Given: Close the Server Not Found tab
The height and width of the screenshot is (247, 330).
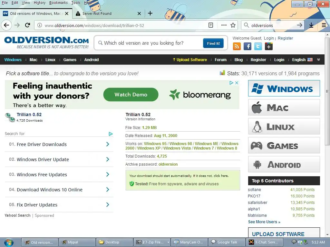Looking at the screenshot, I should [139, 14].
